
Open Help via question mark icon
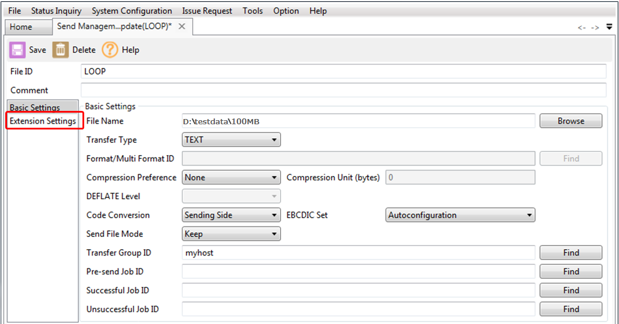coord(110,50)
